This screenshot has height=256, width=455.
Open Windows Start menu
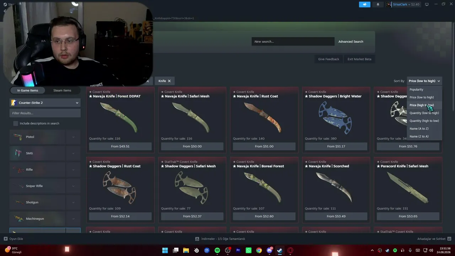point(165,250)
